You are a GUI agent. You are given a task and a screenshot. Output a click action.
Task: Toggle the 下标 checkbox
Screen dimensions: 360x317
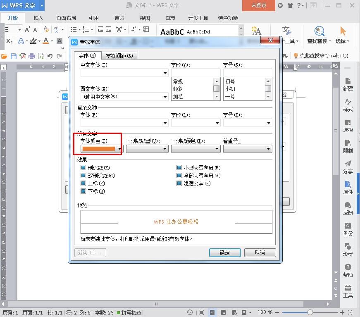pyautogui.click(x=83, y=191)
